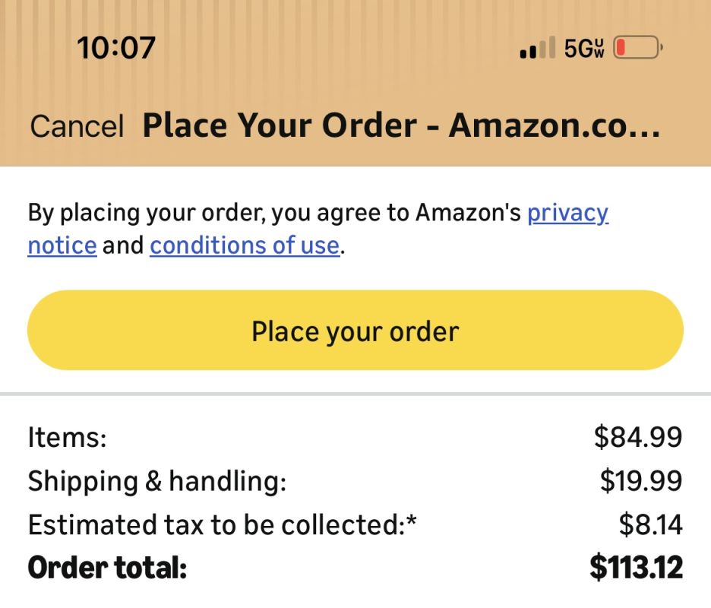Viewport: 711px width, 608px height.
Task: Tap the Place Your Order page title
Action: [x=400, y=125]
